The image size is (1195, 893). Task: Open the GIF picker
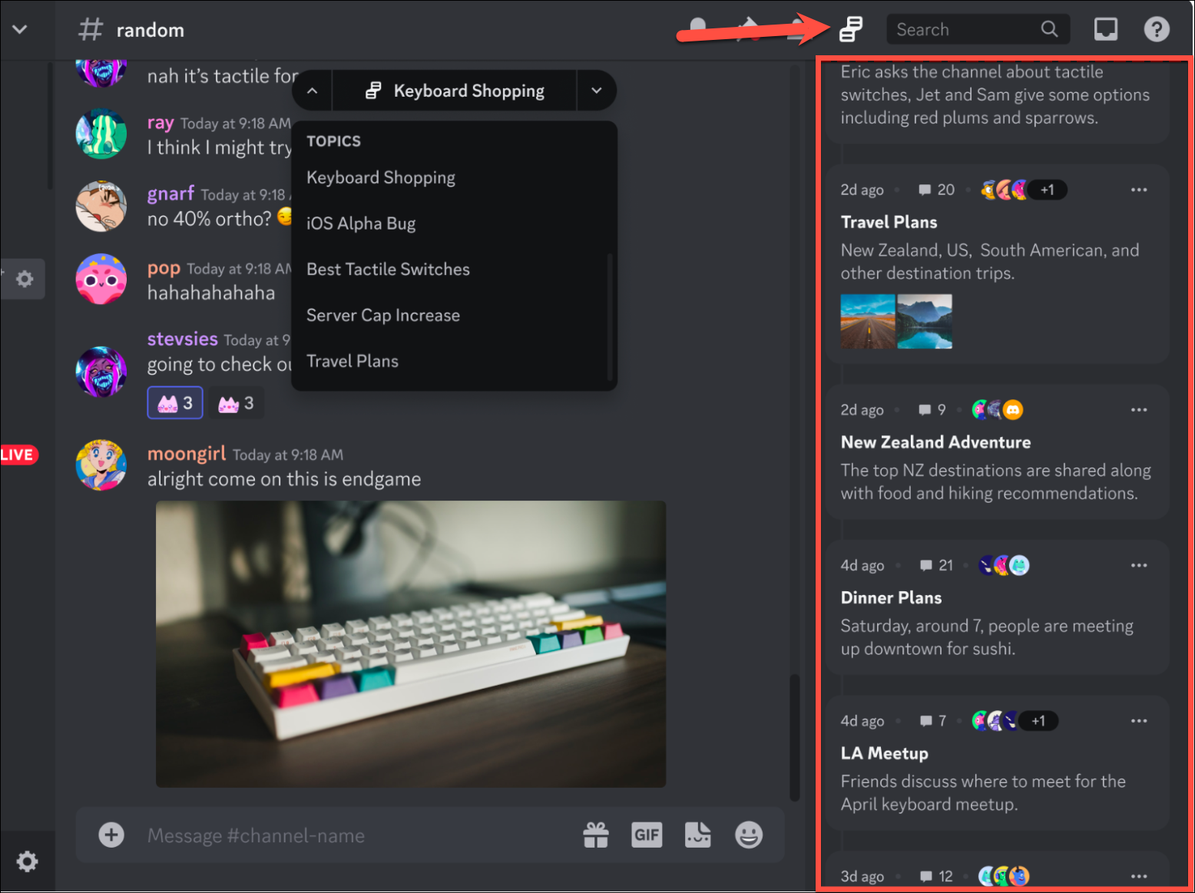[x=647, y=835]
